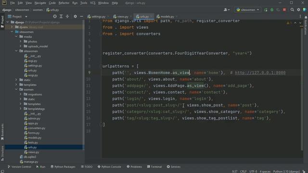
Task: Click the Debug bug icon
Action: [x=272, y=10]
